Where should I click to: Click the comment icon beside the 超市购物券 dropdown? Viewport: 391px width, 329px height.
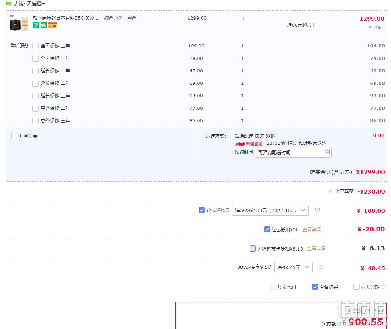[317, 210]
